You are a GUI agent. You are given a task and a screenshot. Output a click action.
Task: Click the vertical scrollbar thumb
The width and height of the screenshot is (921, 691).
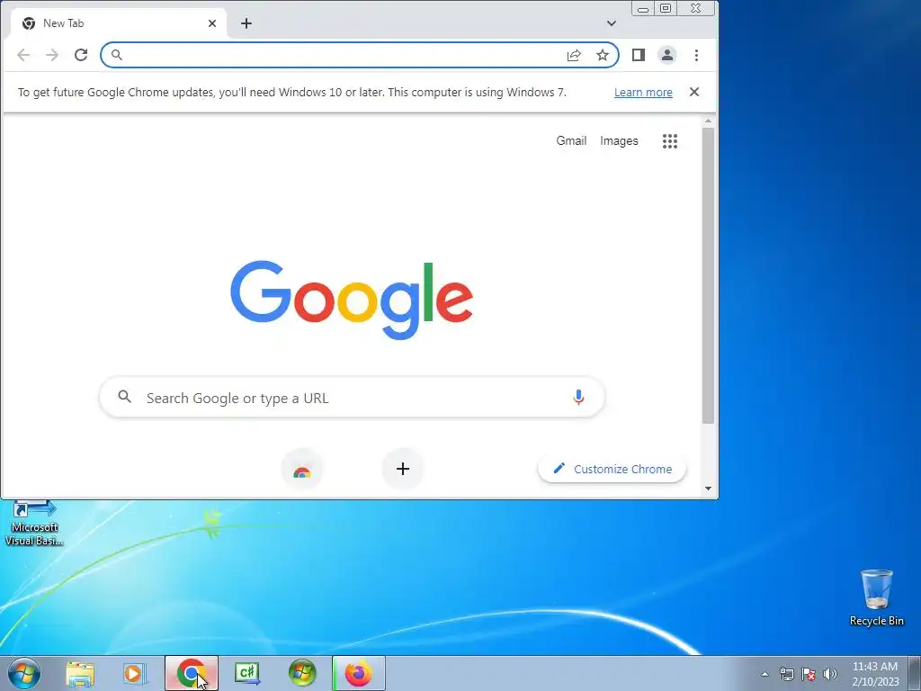pyautogui.click(x=709, y=275)
